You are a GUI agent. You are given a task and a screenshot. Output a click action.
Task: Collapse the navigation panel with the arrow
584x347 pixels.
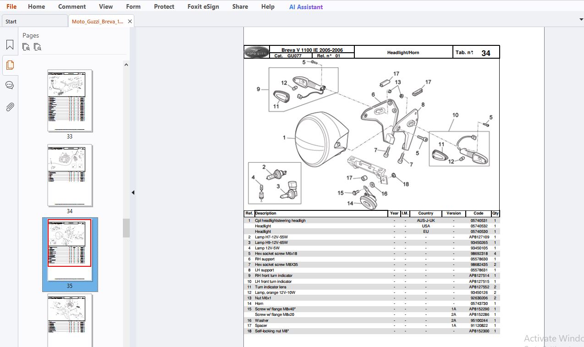133,193
